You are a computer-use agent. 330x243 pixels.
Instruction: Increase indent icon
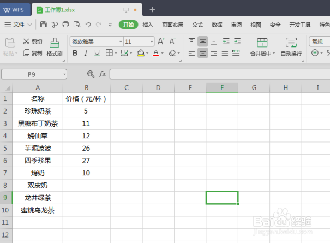pyautogui.click(x=237, y=42)
